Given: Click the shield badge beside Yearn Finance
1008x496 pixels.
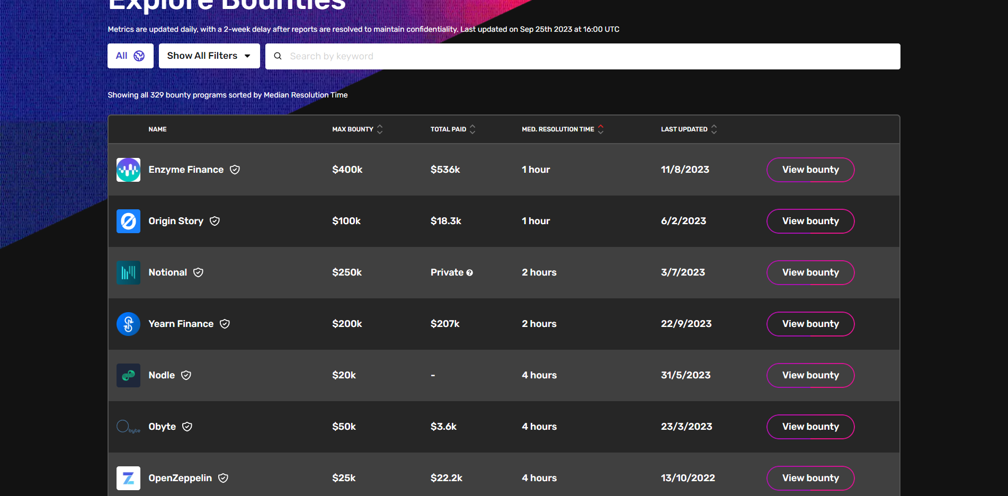Looking at the screenshot, I should point(225,324).
